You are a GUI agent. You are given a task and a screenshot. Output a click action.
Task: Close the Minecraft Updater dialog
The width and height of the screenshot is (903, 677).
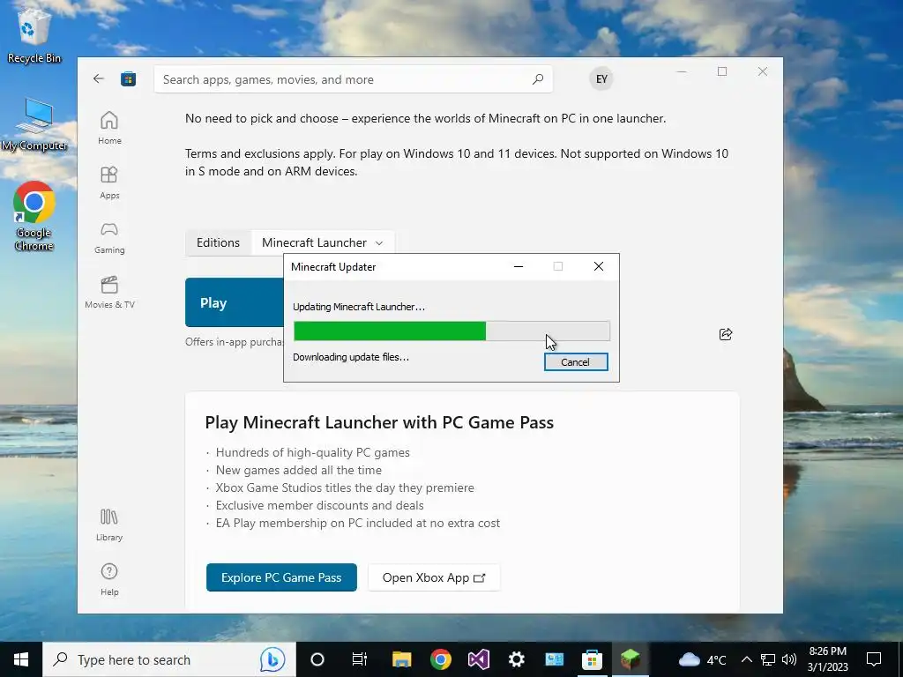(599, 266)
